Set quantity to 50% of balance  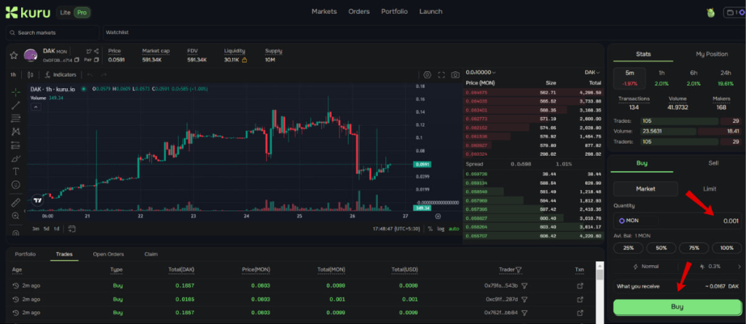click(661, 248)
